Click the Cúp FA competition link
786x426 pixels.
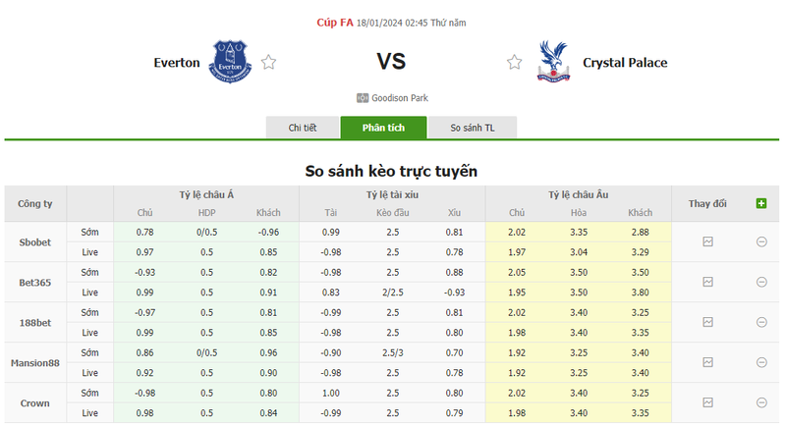(x=335, y=23)
